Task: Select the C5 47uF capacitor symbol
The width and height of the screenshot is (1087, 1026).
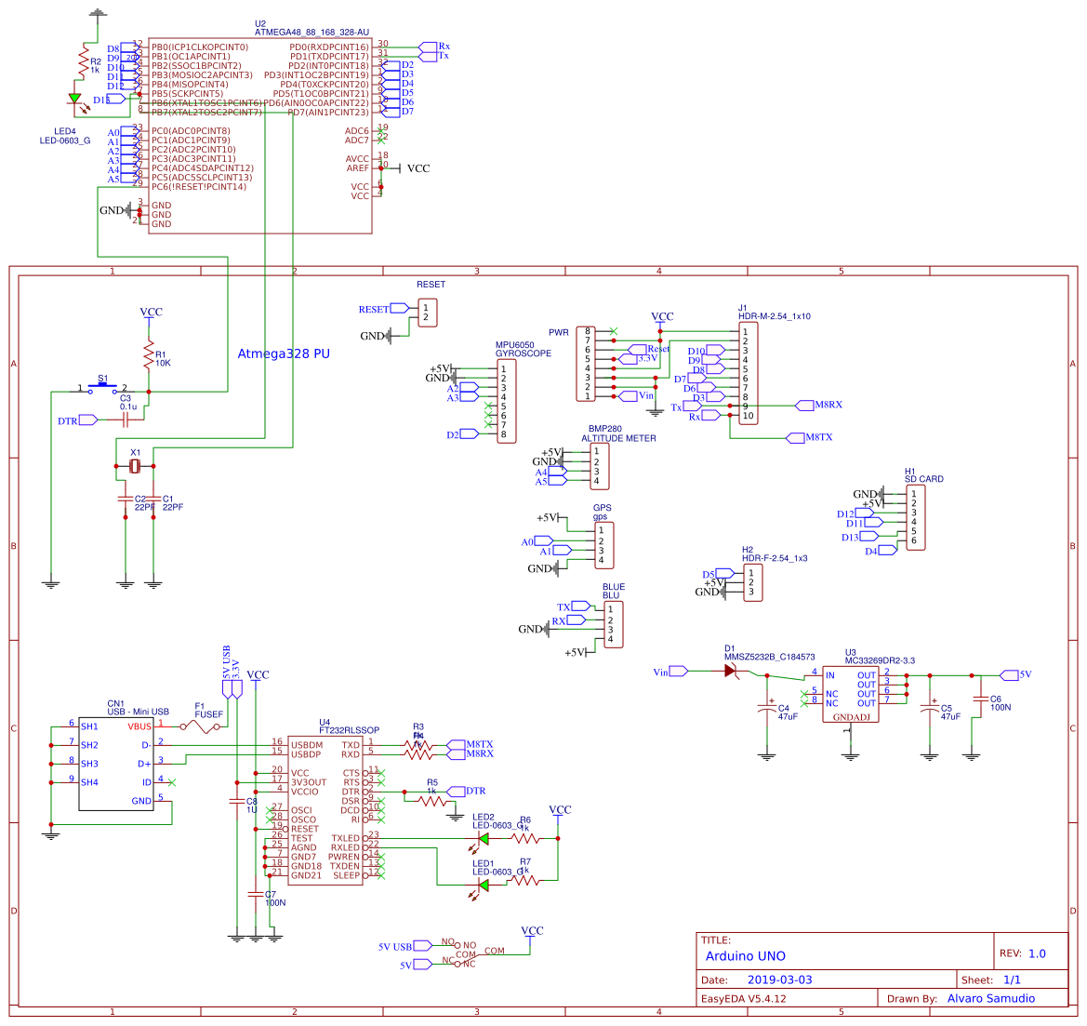Action: coord(930,709)
